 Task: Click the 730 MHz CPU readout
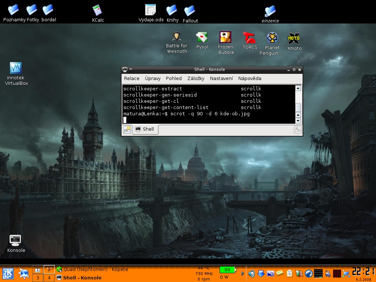(204, 274)
